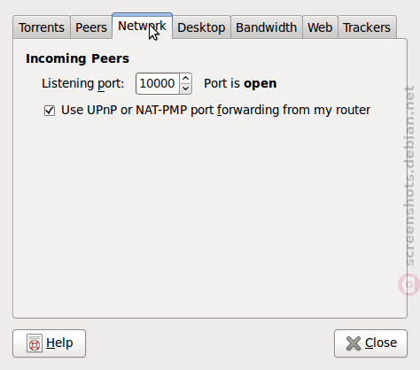Click the Incoming Peers section heading

tap(77, 58)
